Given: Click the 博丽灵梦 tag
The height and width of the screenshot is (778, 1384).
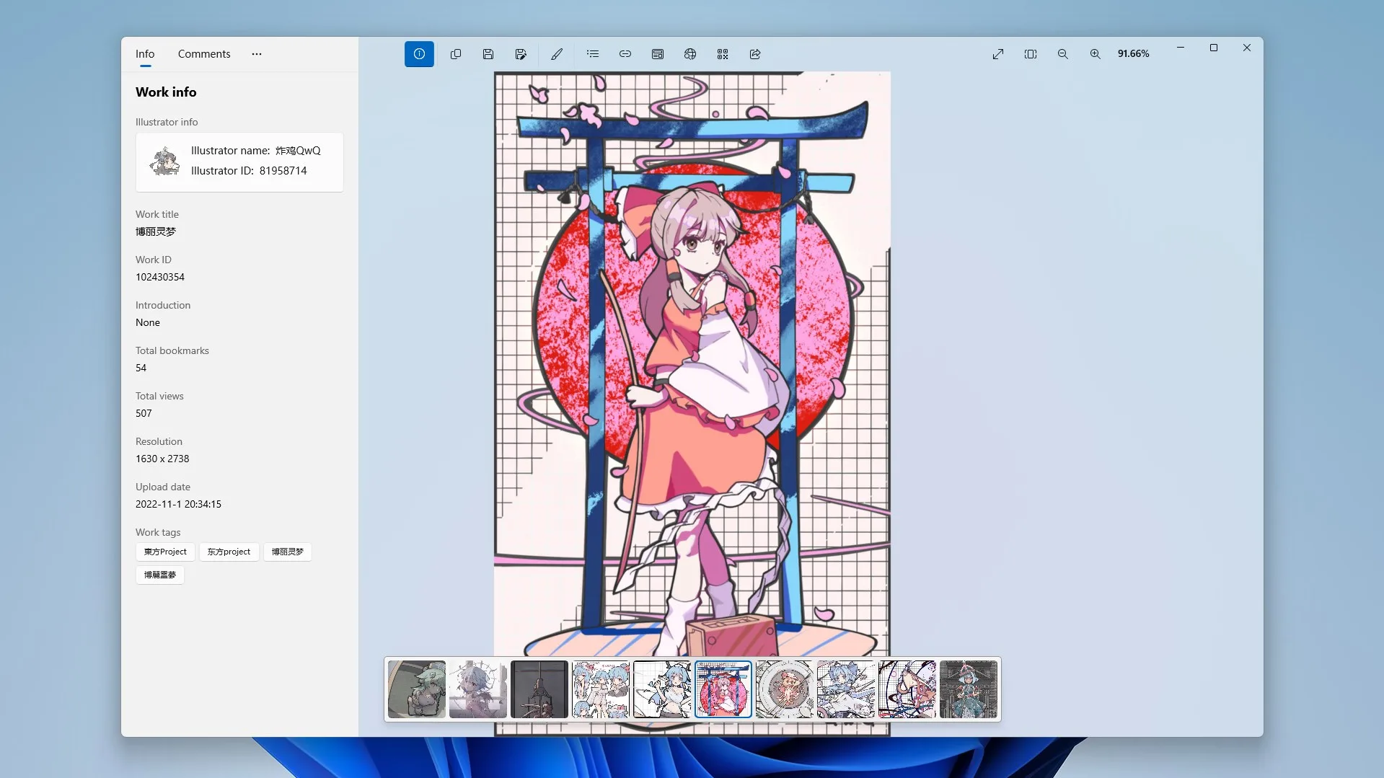Looking at the screenshot, I should pos(287,552).
